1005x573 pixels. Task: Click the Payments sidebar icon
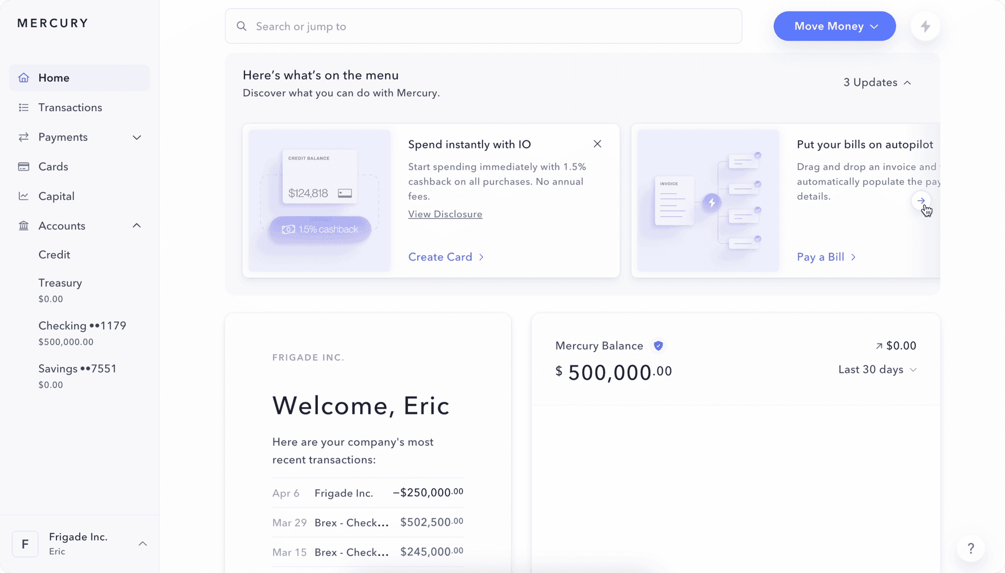(x=24, y=137)
